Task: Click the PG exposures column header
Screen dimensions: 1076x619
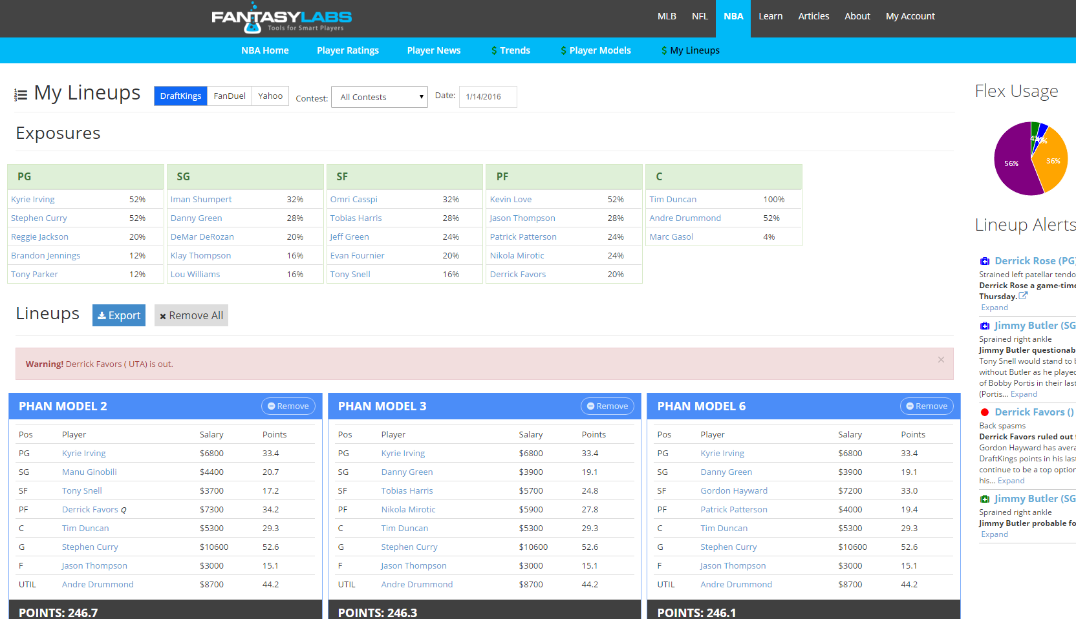Action: point(85,176)
